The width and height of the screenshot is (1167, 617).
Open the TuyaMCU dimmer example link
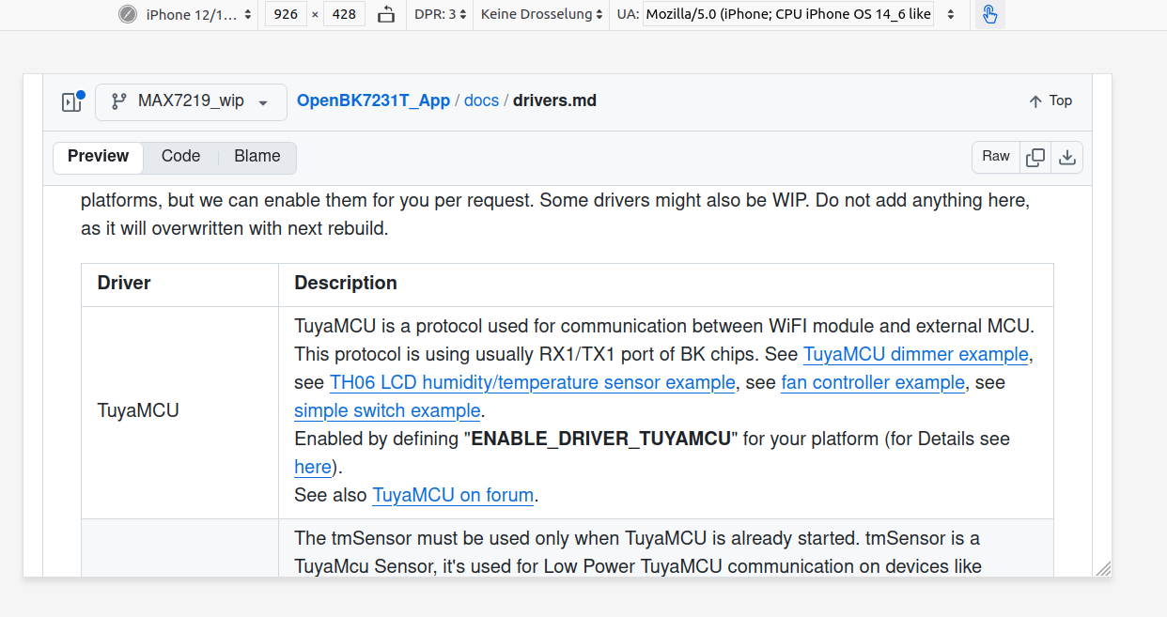pyautogui.click(x=916, y=355)
